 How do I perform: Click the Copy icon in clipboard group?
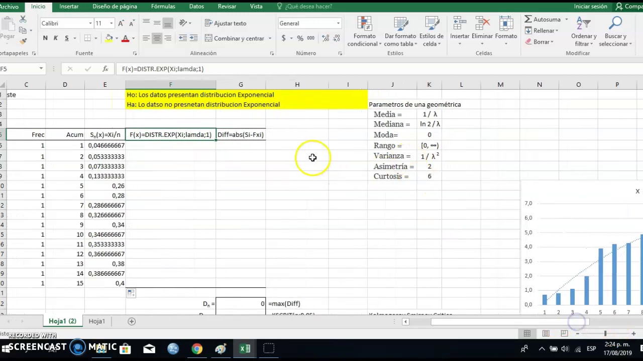pyautogui.click(x=23, y=30)
